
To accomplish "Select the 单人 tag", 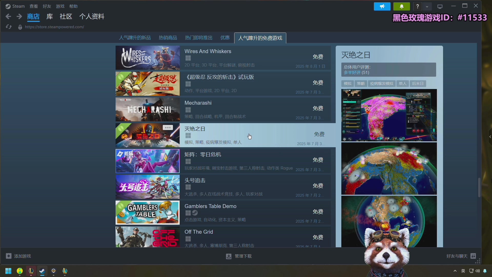I will tap(403, 84).
